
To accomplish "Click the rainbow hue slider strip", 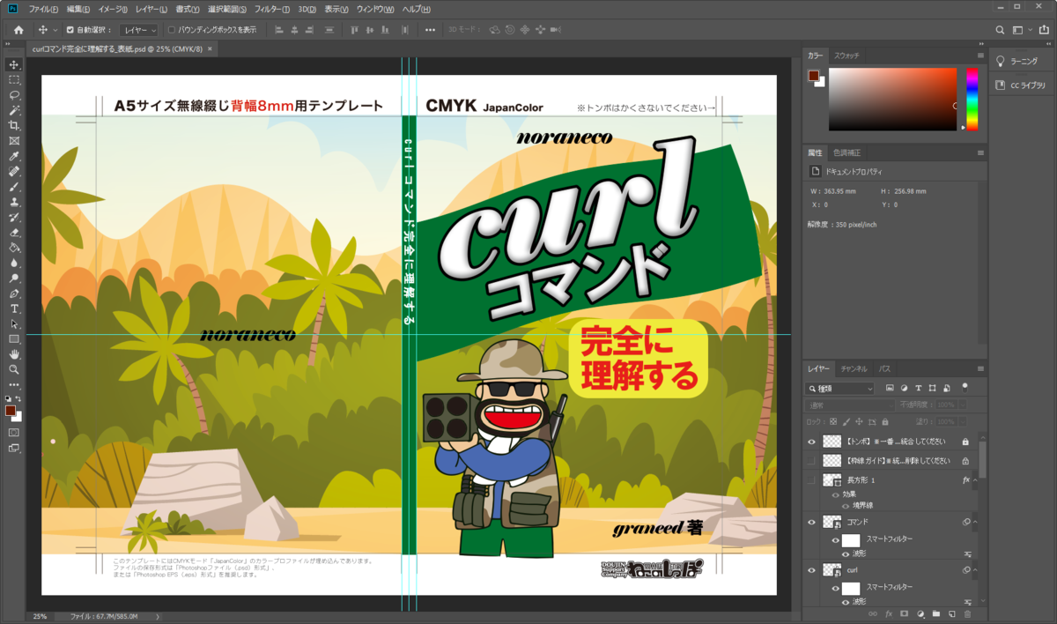I will pyautogui.click(x=972, y=99).
